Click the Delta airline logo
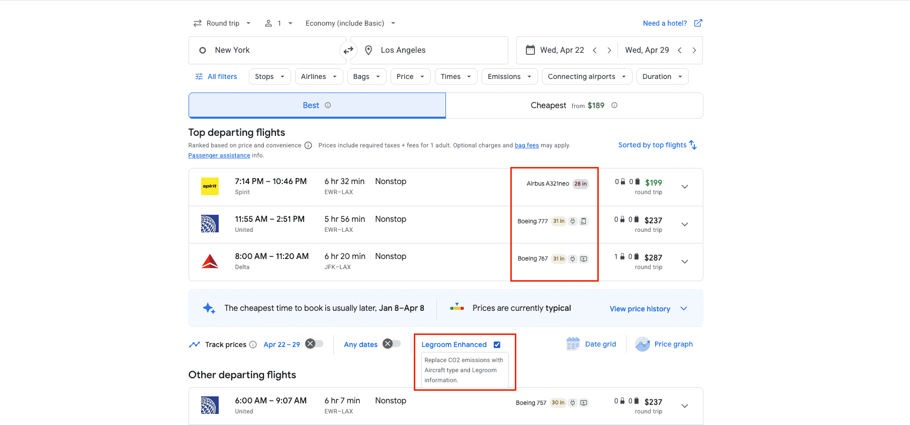Screen dimensions: 910x425 pyautogui.click(x=210, y=261)
